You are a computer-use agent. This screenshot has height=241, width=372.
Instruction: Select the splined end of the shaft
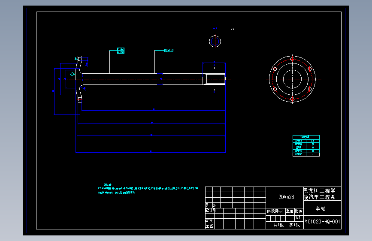coord(214,79)
